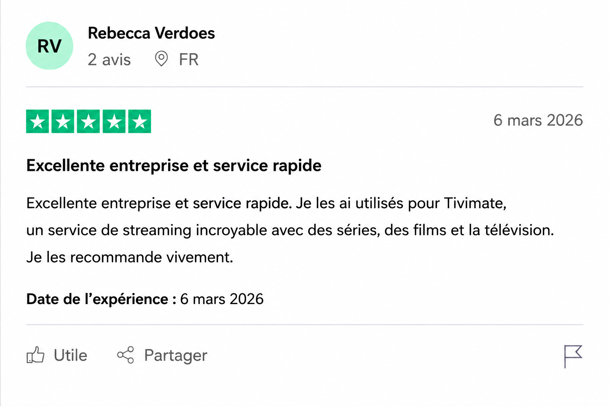Flag this review with flag icon

573,356
